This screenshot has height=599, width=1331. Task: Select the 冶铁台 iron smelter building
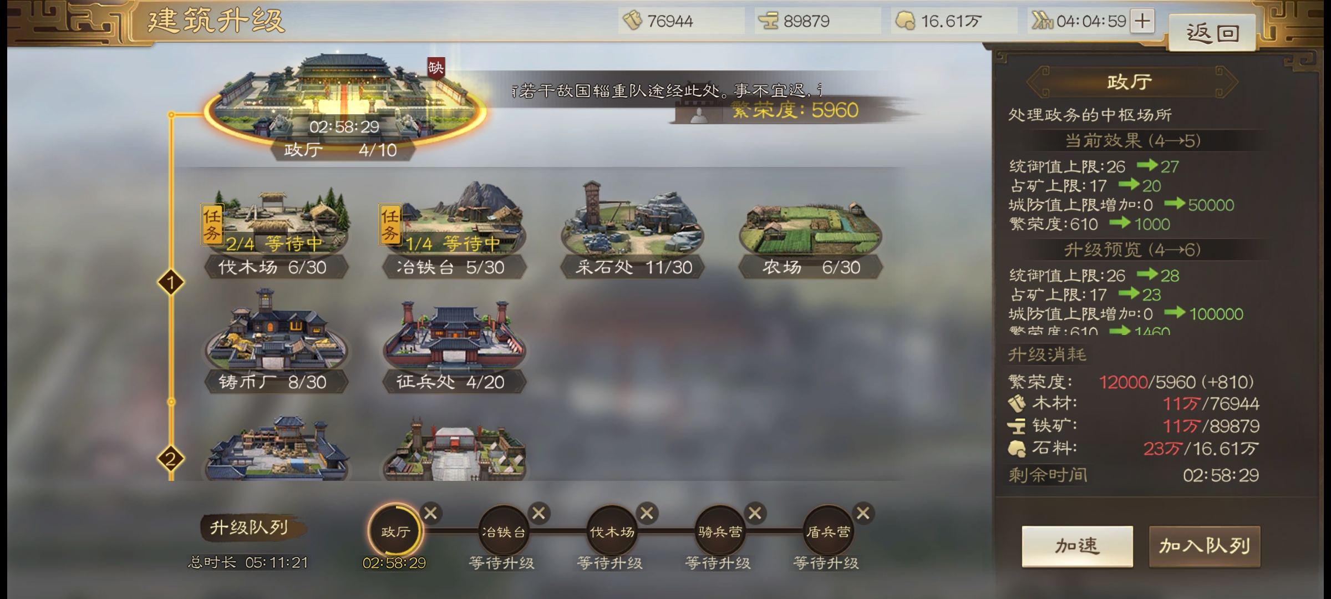pyautogui.click(x=454, y=230)
